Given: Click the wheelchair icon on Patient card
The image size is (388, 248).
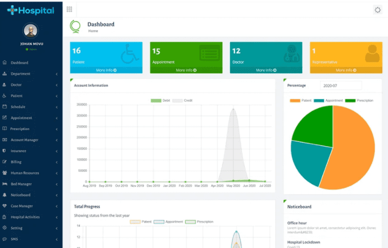Looking at the screenshot, I should point(130,54).
